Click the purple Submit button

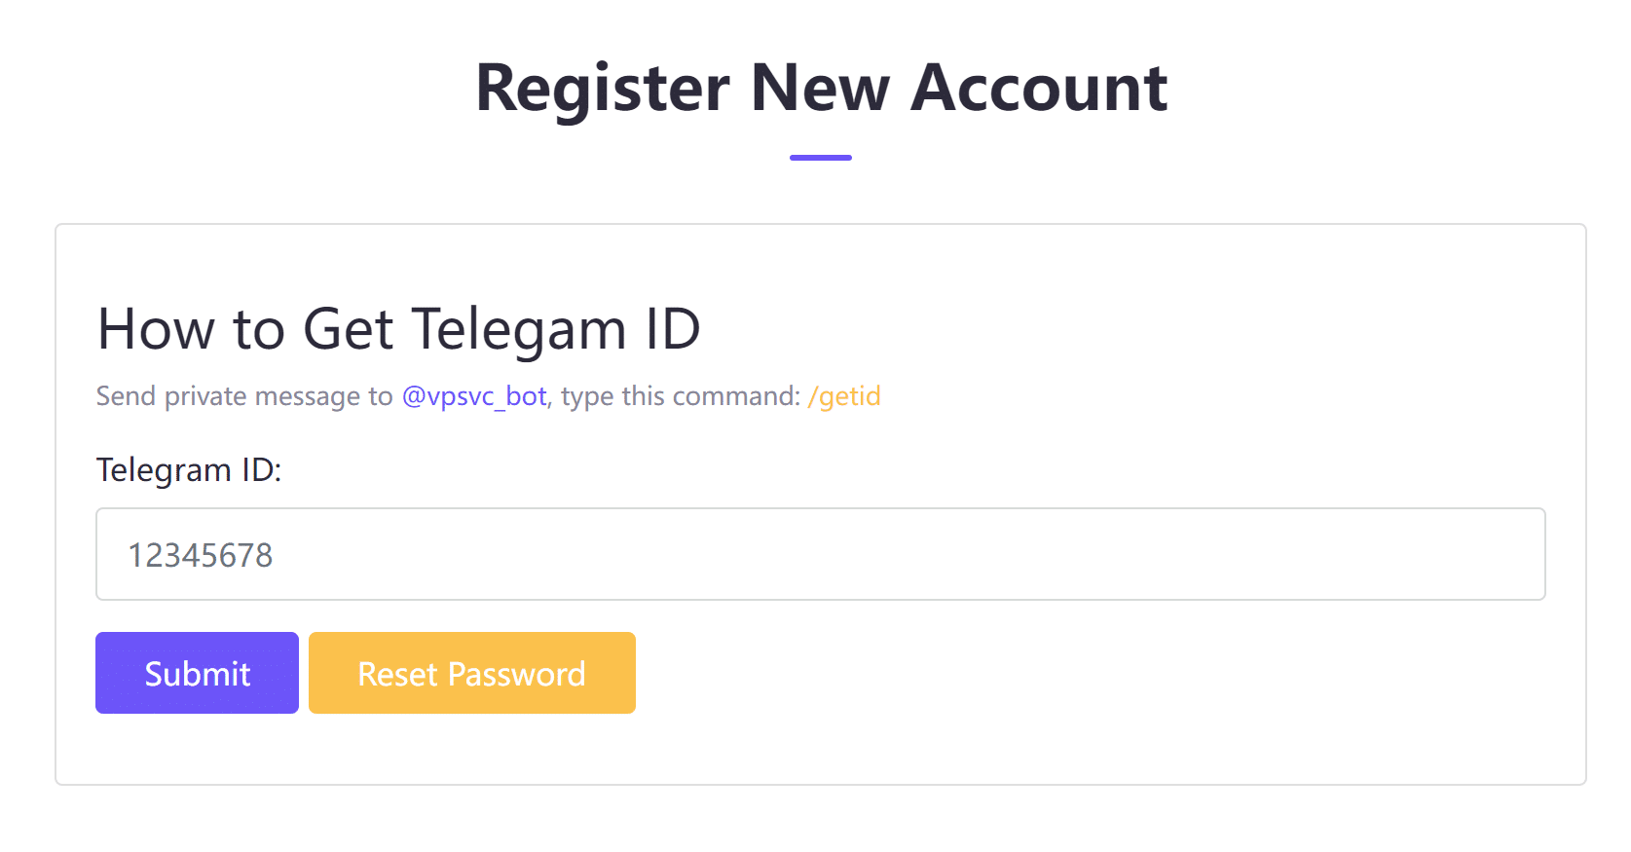click(x=197, y=673)
